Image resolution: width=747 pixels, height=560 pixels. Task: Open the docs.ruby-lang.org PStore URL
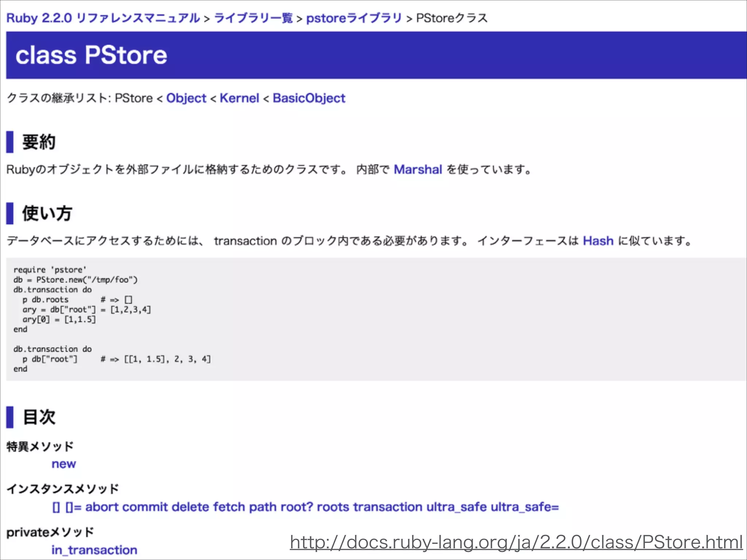[516, 542]
